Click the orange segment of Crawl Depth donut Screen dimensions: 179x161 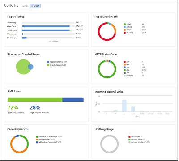[x=115, y=28]
